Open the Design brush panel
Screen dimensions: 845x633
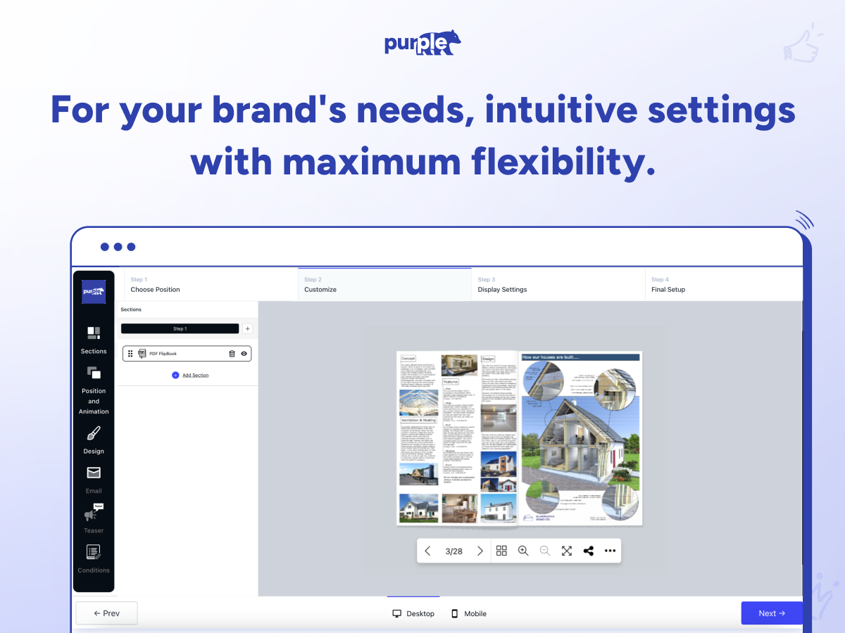coord(94,440)
